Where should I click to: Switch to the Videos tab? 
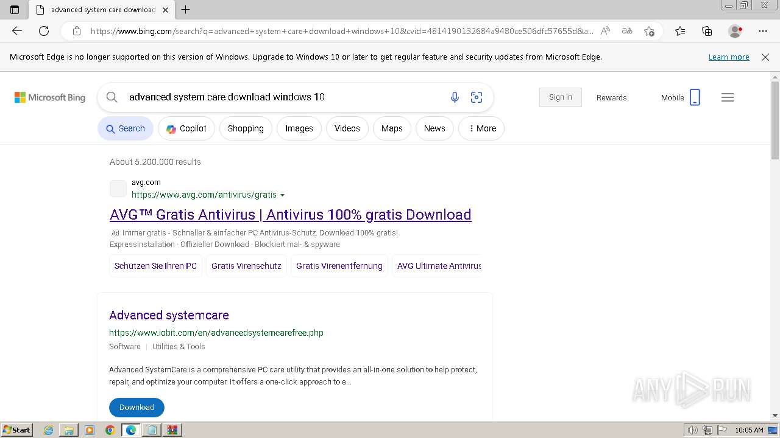click(347, 128)
